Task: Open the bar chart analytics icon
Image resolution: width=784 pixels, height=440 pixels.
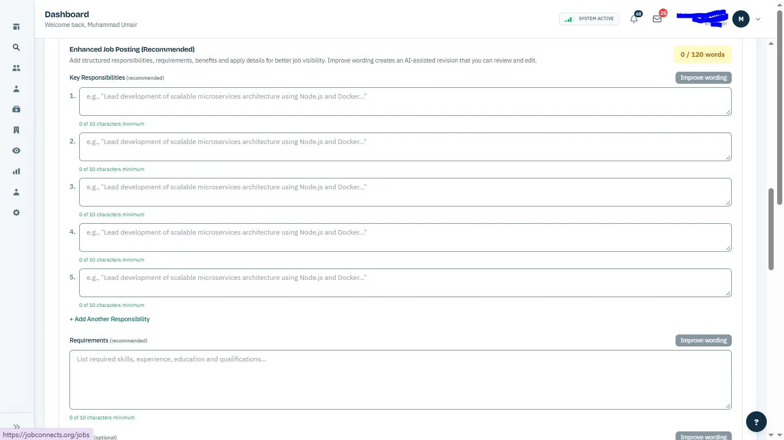Action: point(16,172)
